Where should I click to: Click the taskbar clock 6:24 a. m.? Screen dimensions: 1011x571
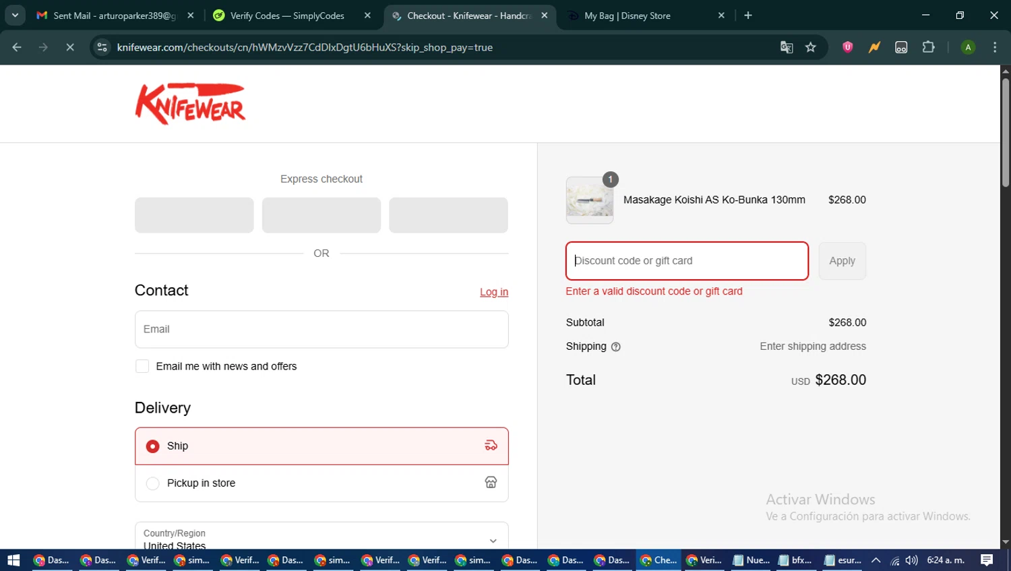[946, 560]
